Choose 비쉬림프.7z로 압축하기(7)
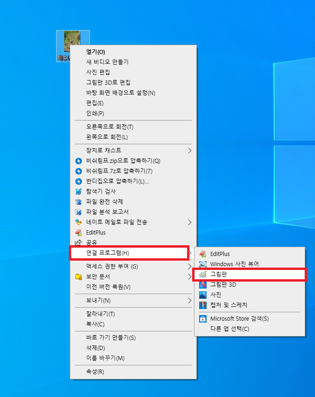 point(133,171)
